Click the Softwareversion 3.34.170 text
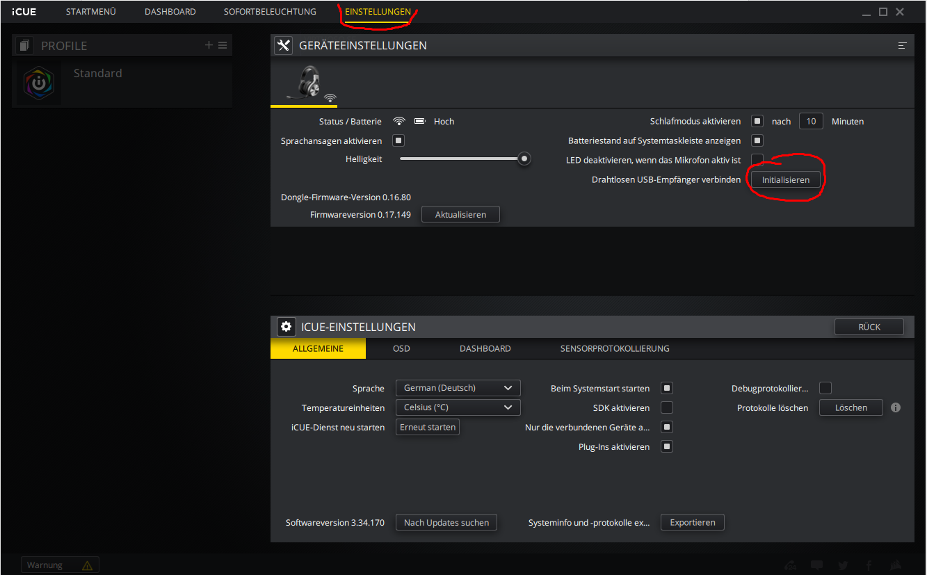 click(x=335, y=522)
